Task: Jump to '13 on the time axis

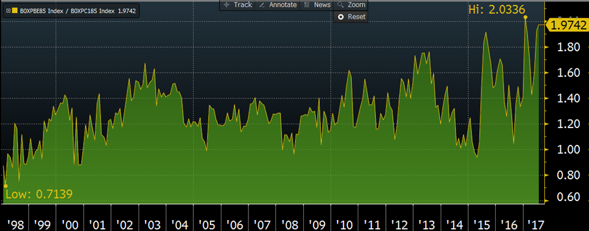Action: (426, 223)
